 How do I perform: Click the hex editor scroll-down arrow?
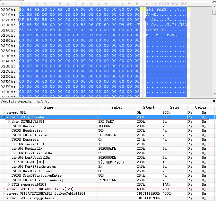coord(214,94)
